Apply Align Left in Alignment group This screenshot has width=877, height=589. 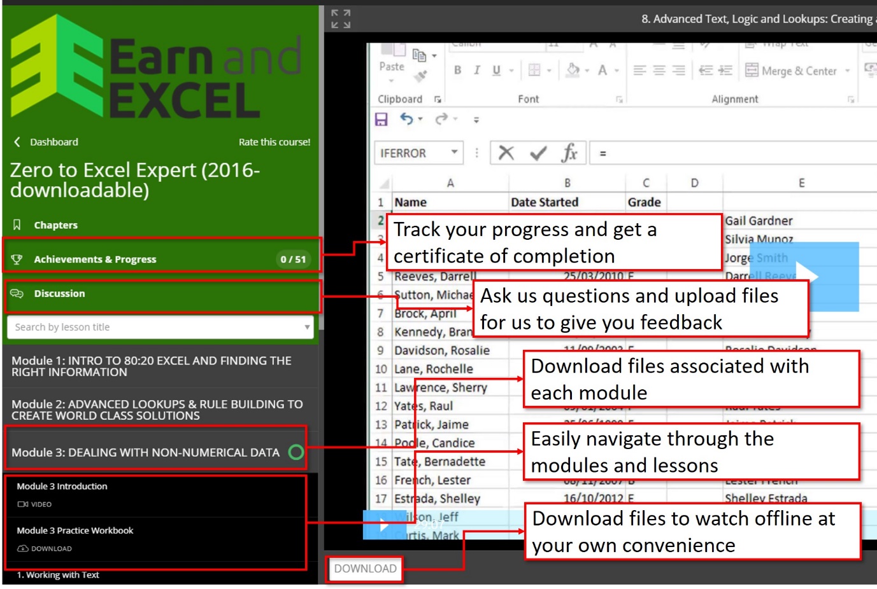point(639,70)
